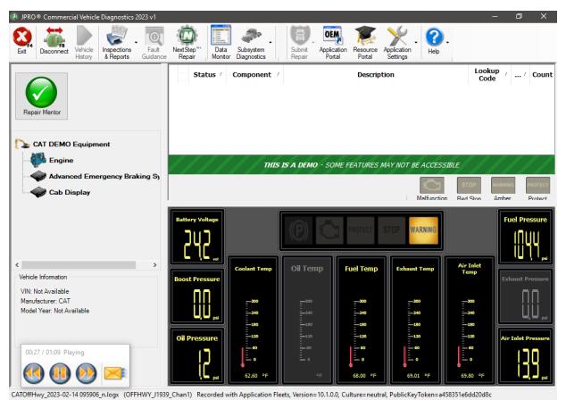
Task: Click the greyed Oil Temp thermometer
Action: (x=307, y=321)
